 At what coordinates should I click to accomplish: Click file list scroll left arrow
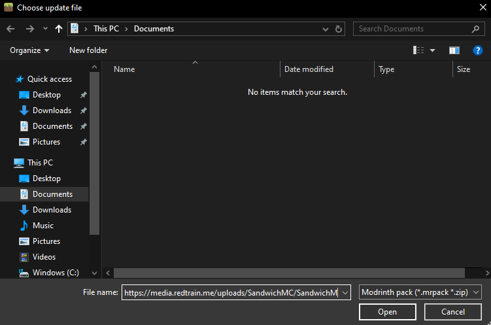click(108, 273)
